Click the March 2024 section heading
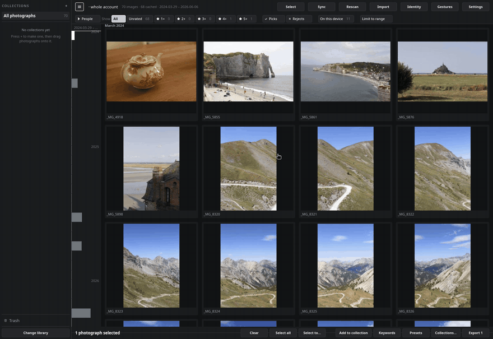This screenshot has width=493, height=339. 114,26
